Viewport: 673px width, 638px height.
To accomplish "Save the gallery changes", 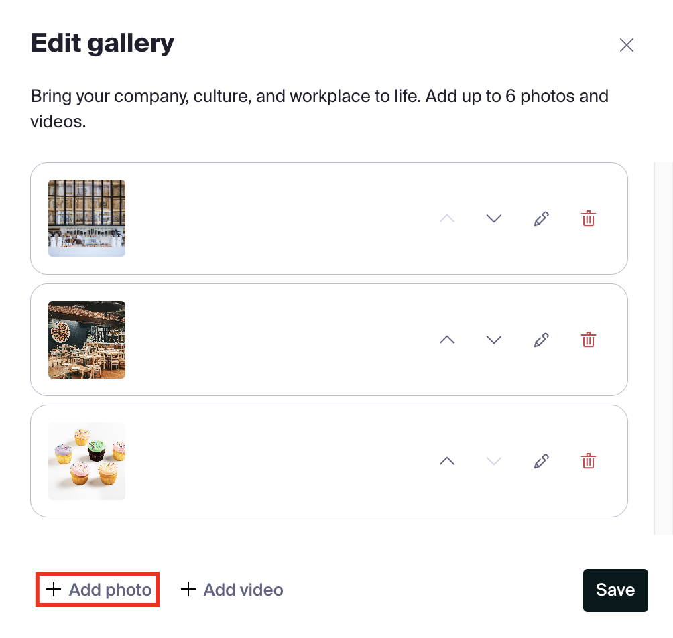I will (615, 590).
